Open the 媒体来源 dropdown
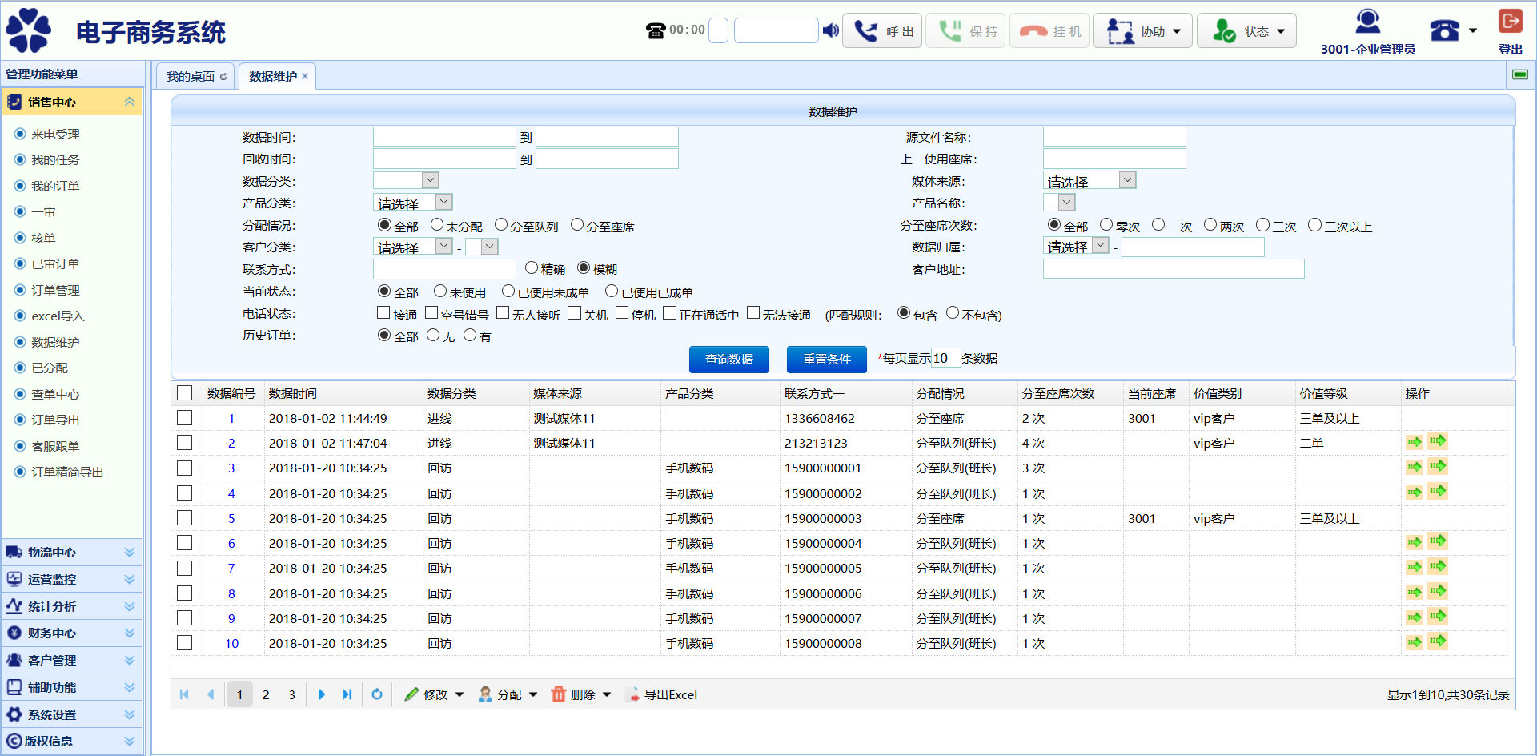The image size is (1537, 756). (x=1090, y=180)
